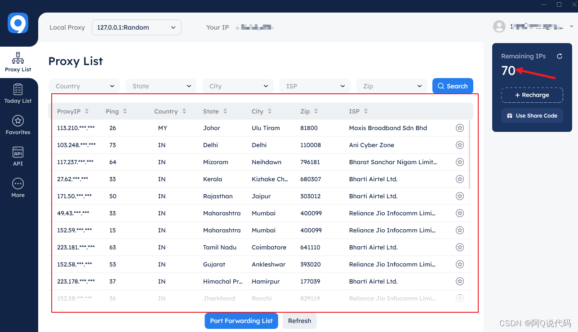Screen dimensions: 578x332
Task: Star the Hamirpur Bharti Airtel proxy
Action: (x=459, y=281)
